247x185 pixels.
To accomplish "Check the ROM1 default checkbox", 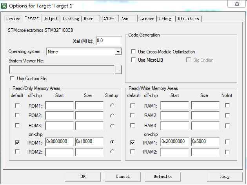I will [17, 105].
